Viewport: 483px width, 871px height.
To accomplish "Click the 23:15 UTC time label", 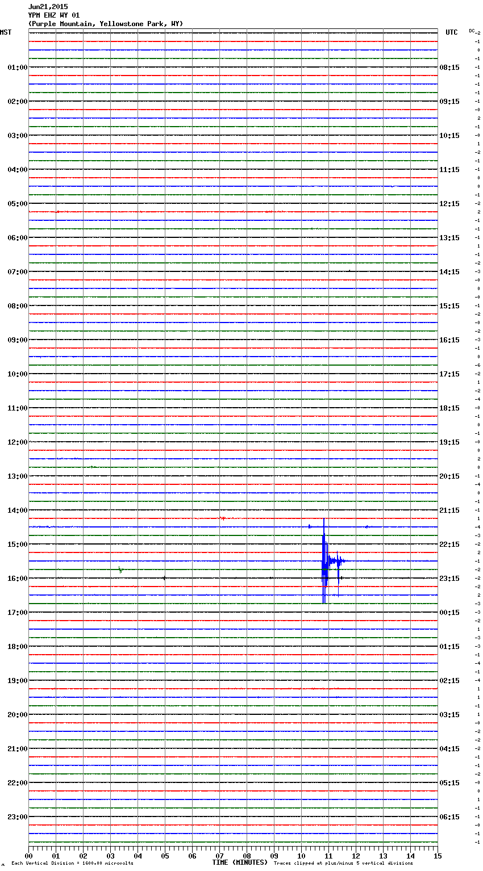I will (x=449, y=579).
